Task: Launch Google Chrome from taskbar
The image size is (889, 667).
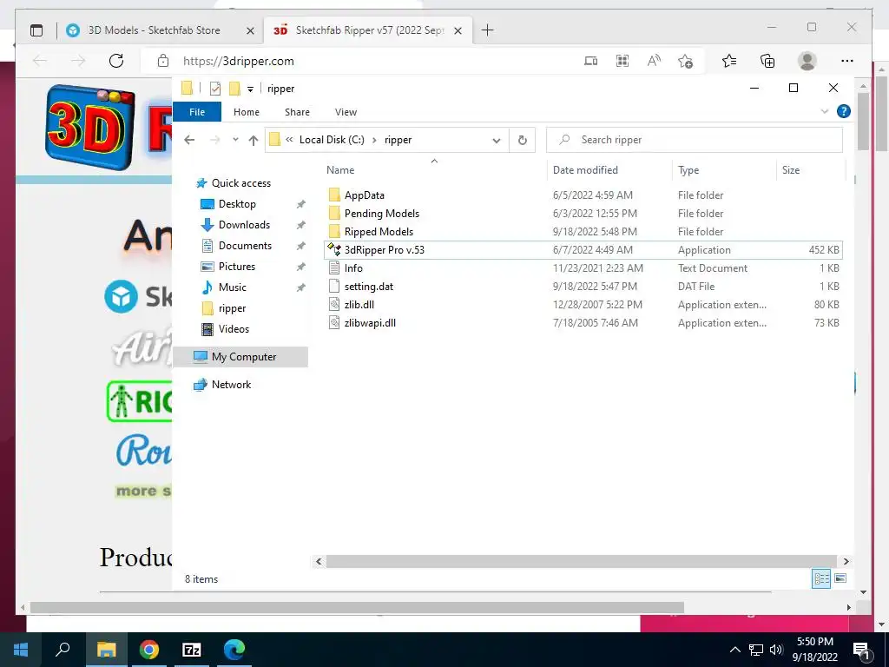Action: 149,650
